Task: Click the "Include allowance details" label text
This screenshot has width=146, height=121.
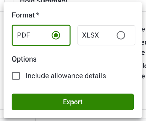Action: tap(66, 76)
